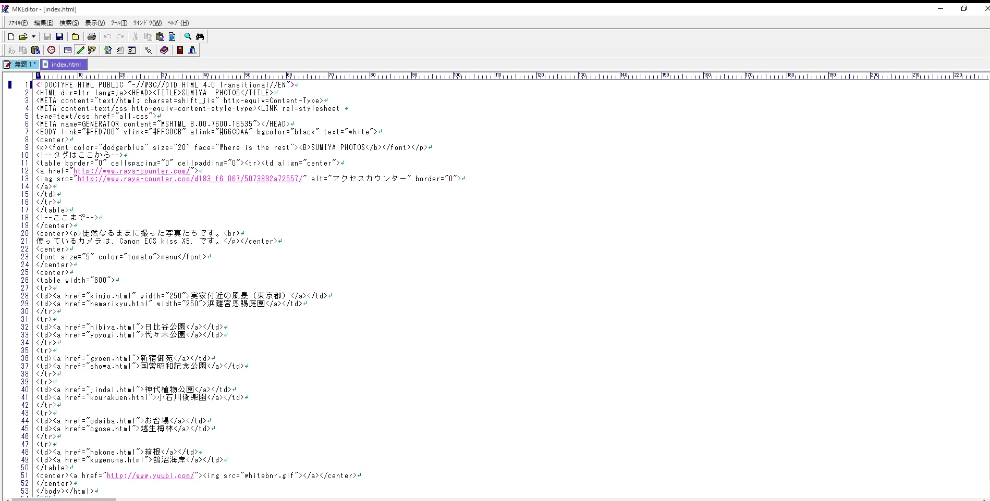Image resolution: width=990 pixels, height=501 pixels.
Task: Insert the date and time using the red clock icon
Action: [51, 50]
